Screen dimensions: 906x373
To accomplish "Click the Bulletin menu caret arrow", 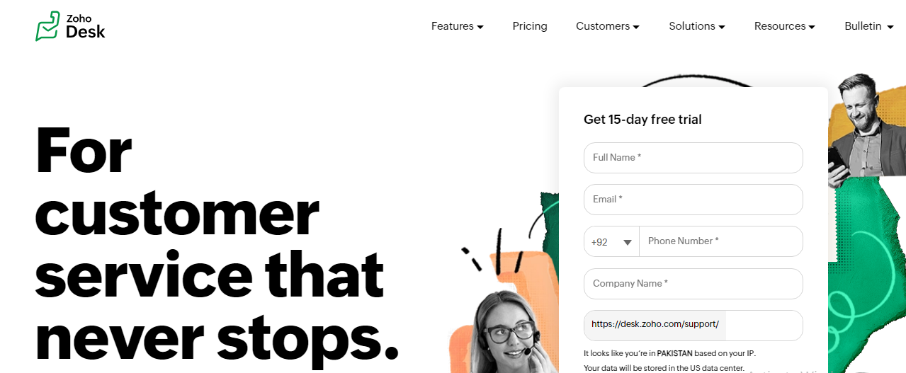I will pos(890,27).
